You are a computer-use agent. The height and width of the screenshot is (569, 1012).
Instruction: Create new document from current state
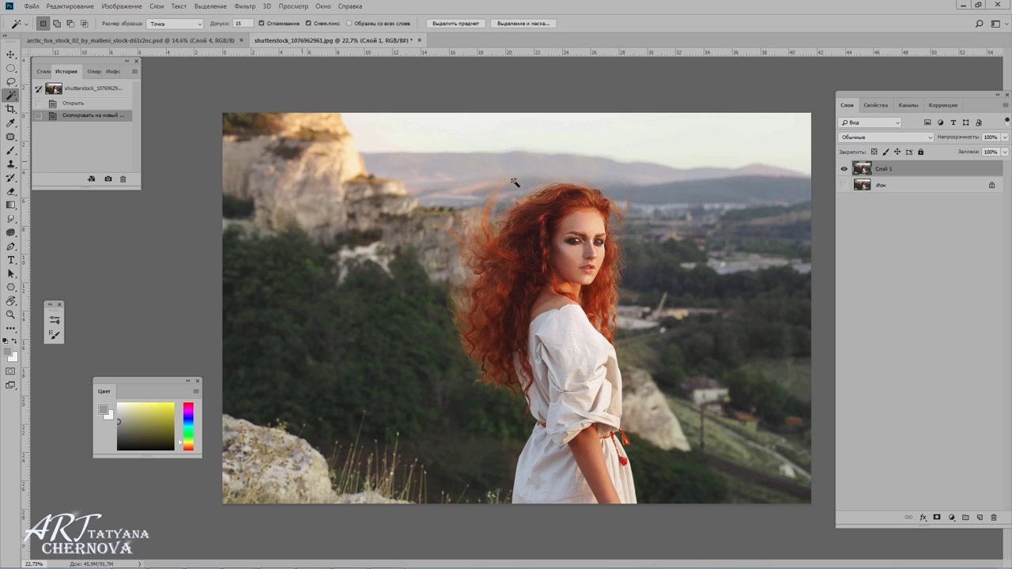coord(91,179)
